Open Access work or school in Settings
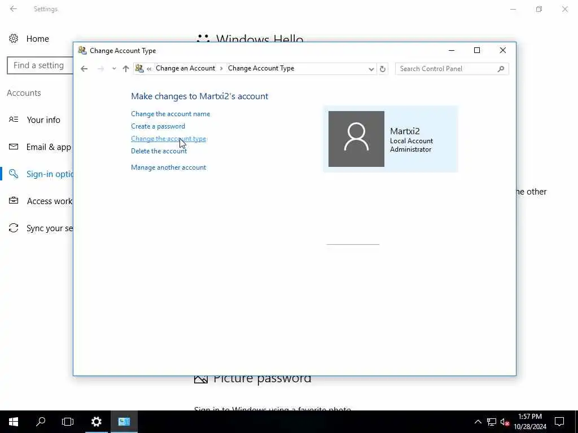 point(50,201)
